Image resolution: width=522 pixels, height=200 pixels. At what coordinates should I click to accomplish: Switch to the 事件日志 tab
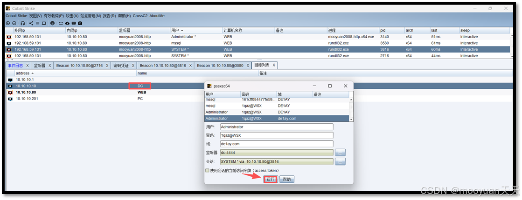tap(16, 65)
